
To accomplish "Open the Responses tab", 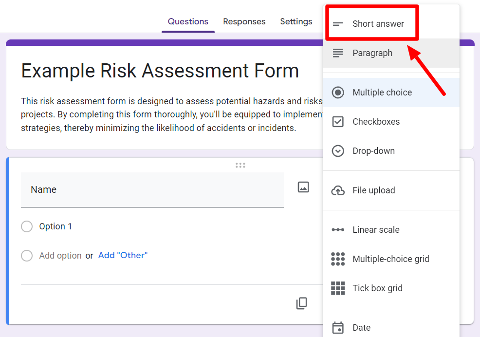I will tap(244, 22).
